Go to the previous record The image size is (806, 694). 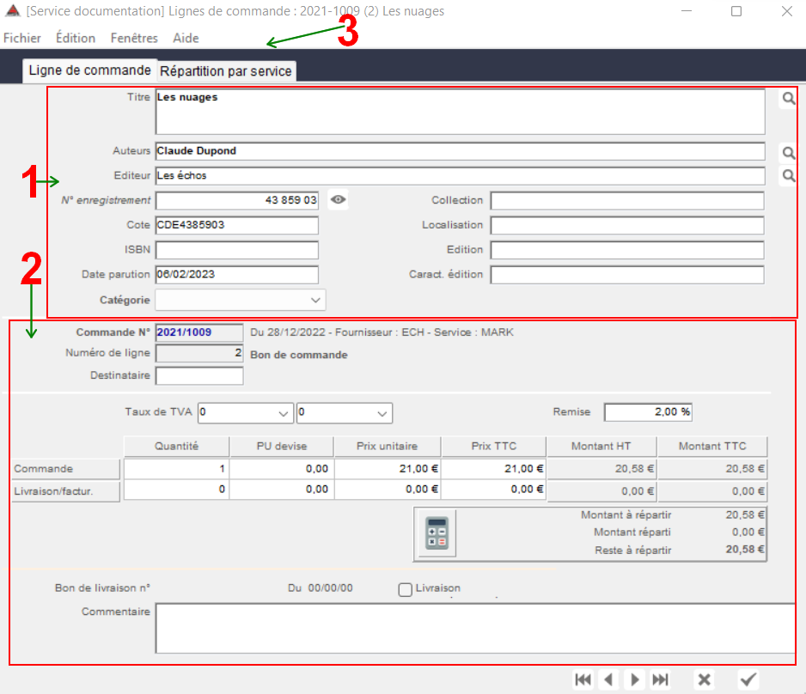click(x=608, y=679)
